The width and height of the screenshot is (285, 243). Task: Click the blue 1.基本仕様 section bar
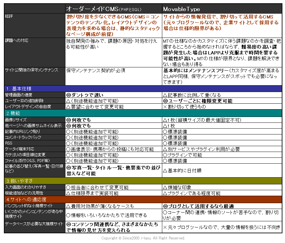click(142, 88)
